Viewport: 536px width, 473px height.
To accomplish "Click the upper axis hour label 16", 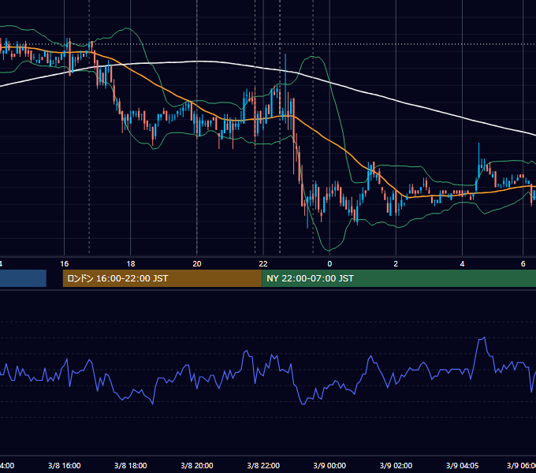I will (x=65, y=264).
